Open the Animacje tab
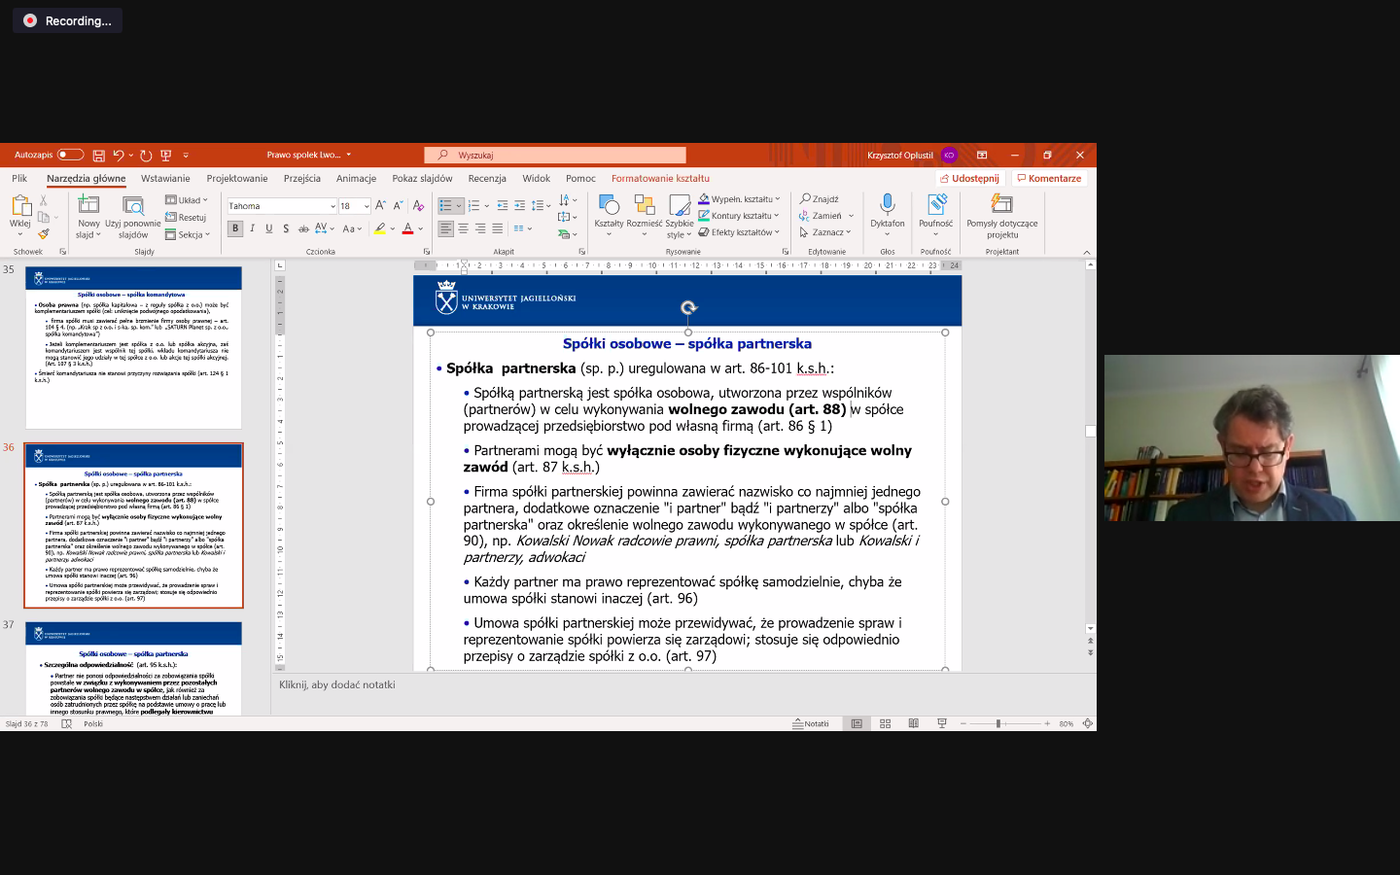The width and height of the screenshot is (1400, 875). click(356, 178)
